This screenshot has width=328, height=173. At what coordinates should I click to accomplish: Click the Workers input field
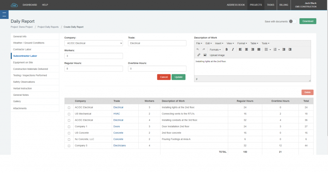tap(94, 56)
